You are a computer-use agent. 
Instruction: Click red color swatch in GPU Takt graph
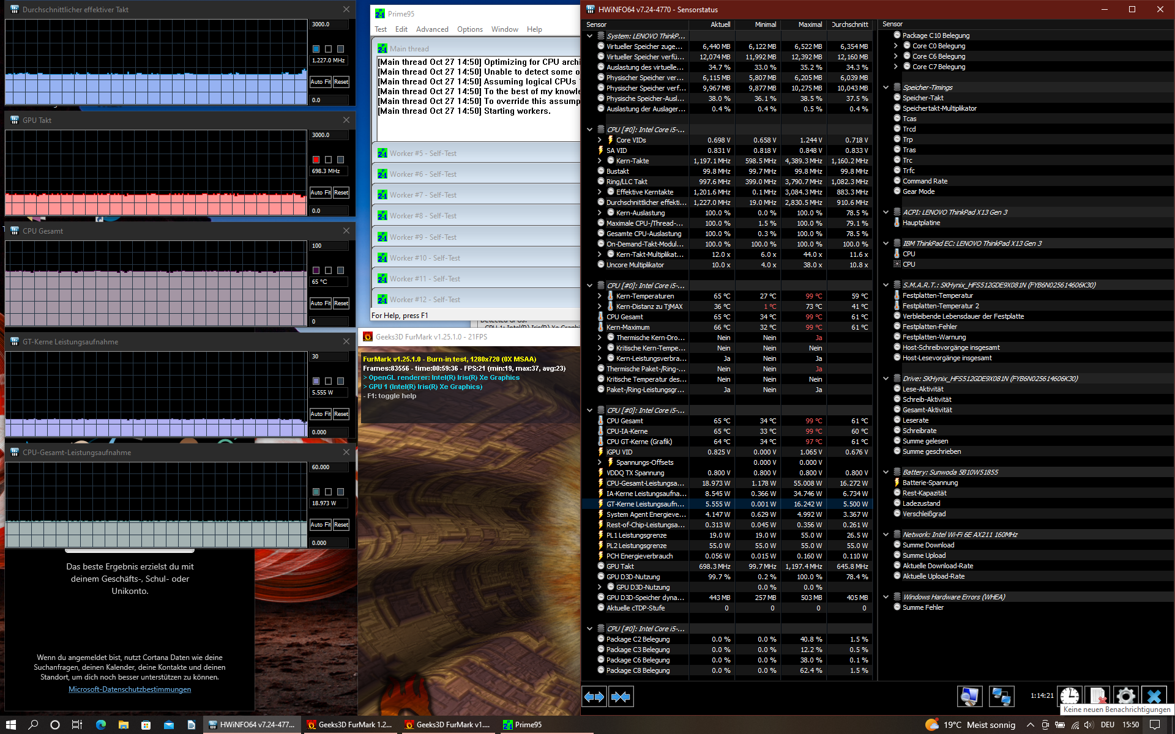pos(316,160)
